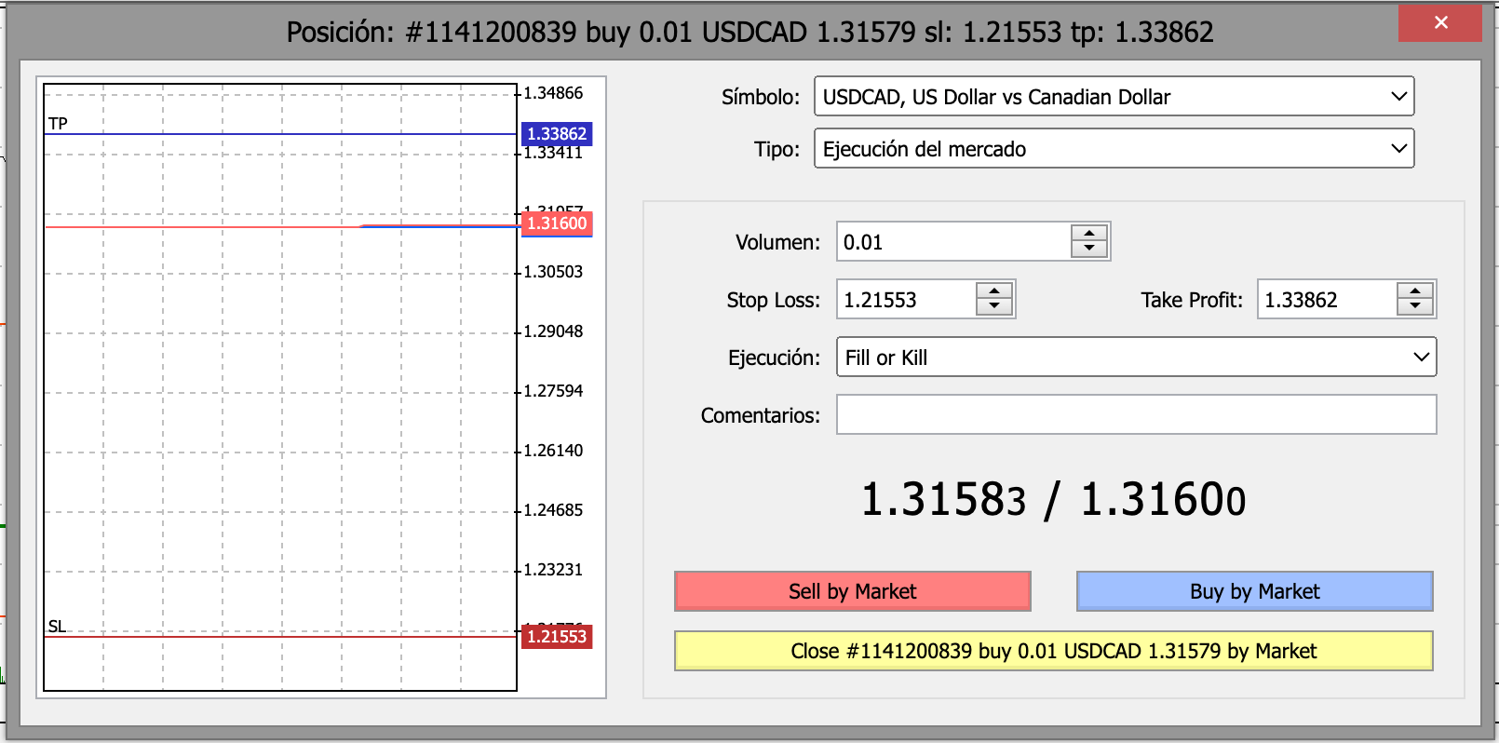Click the Símbolo field label
Screen dimensions: 1499x743
click(761, 97)
